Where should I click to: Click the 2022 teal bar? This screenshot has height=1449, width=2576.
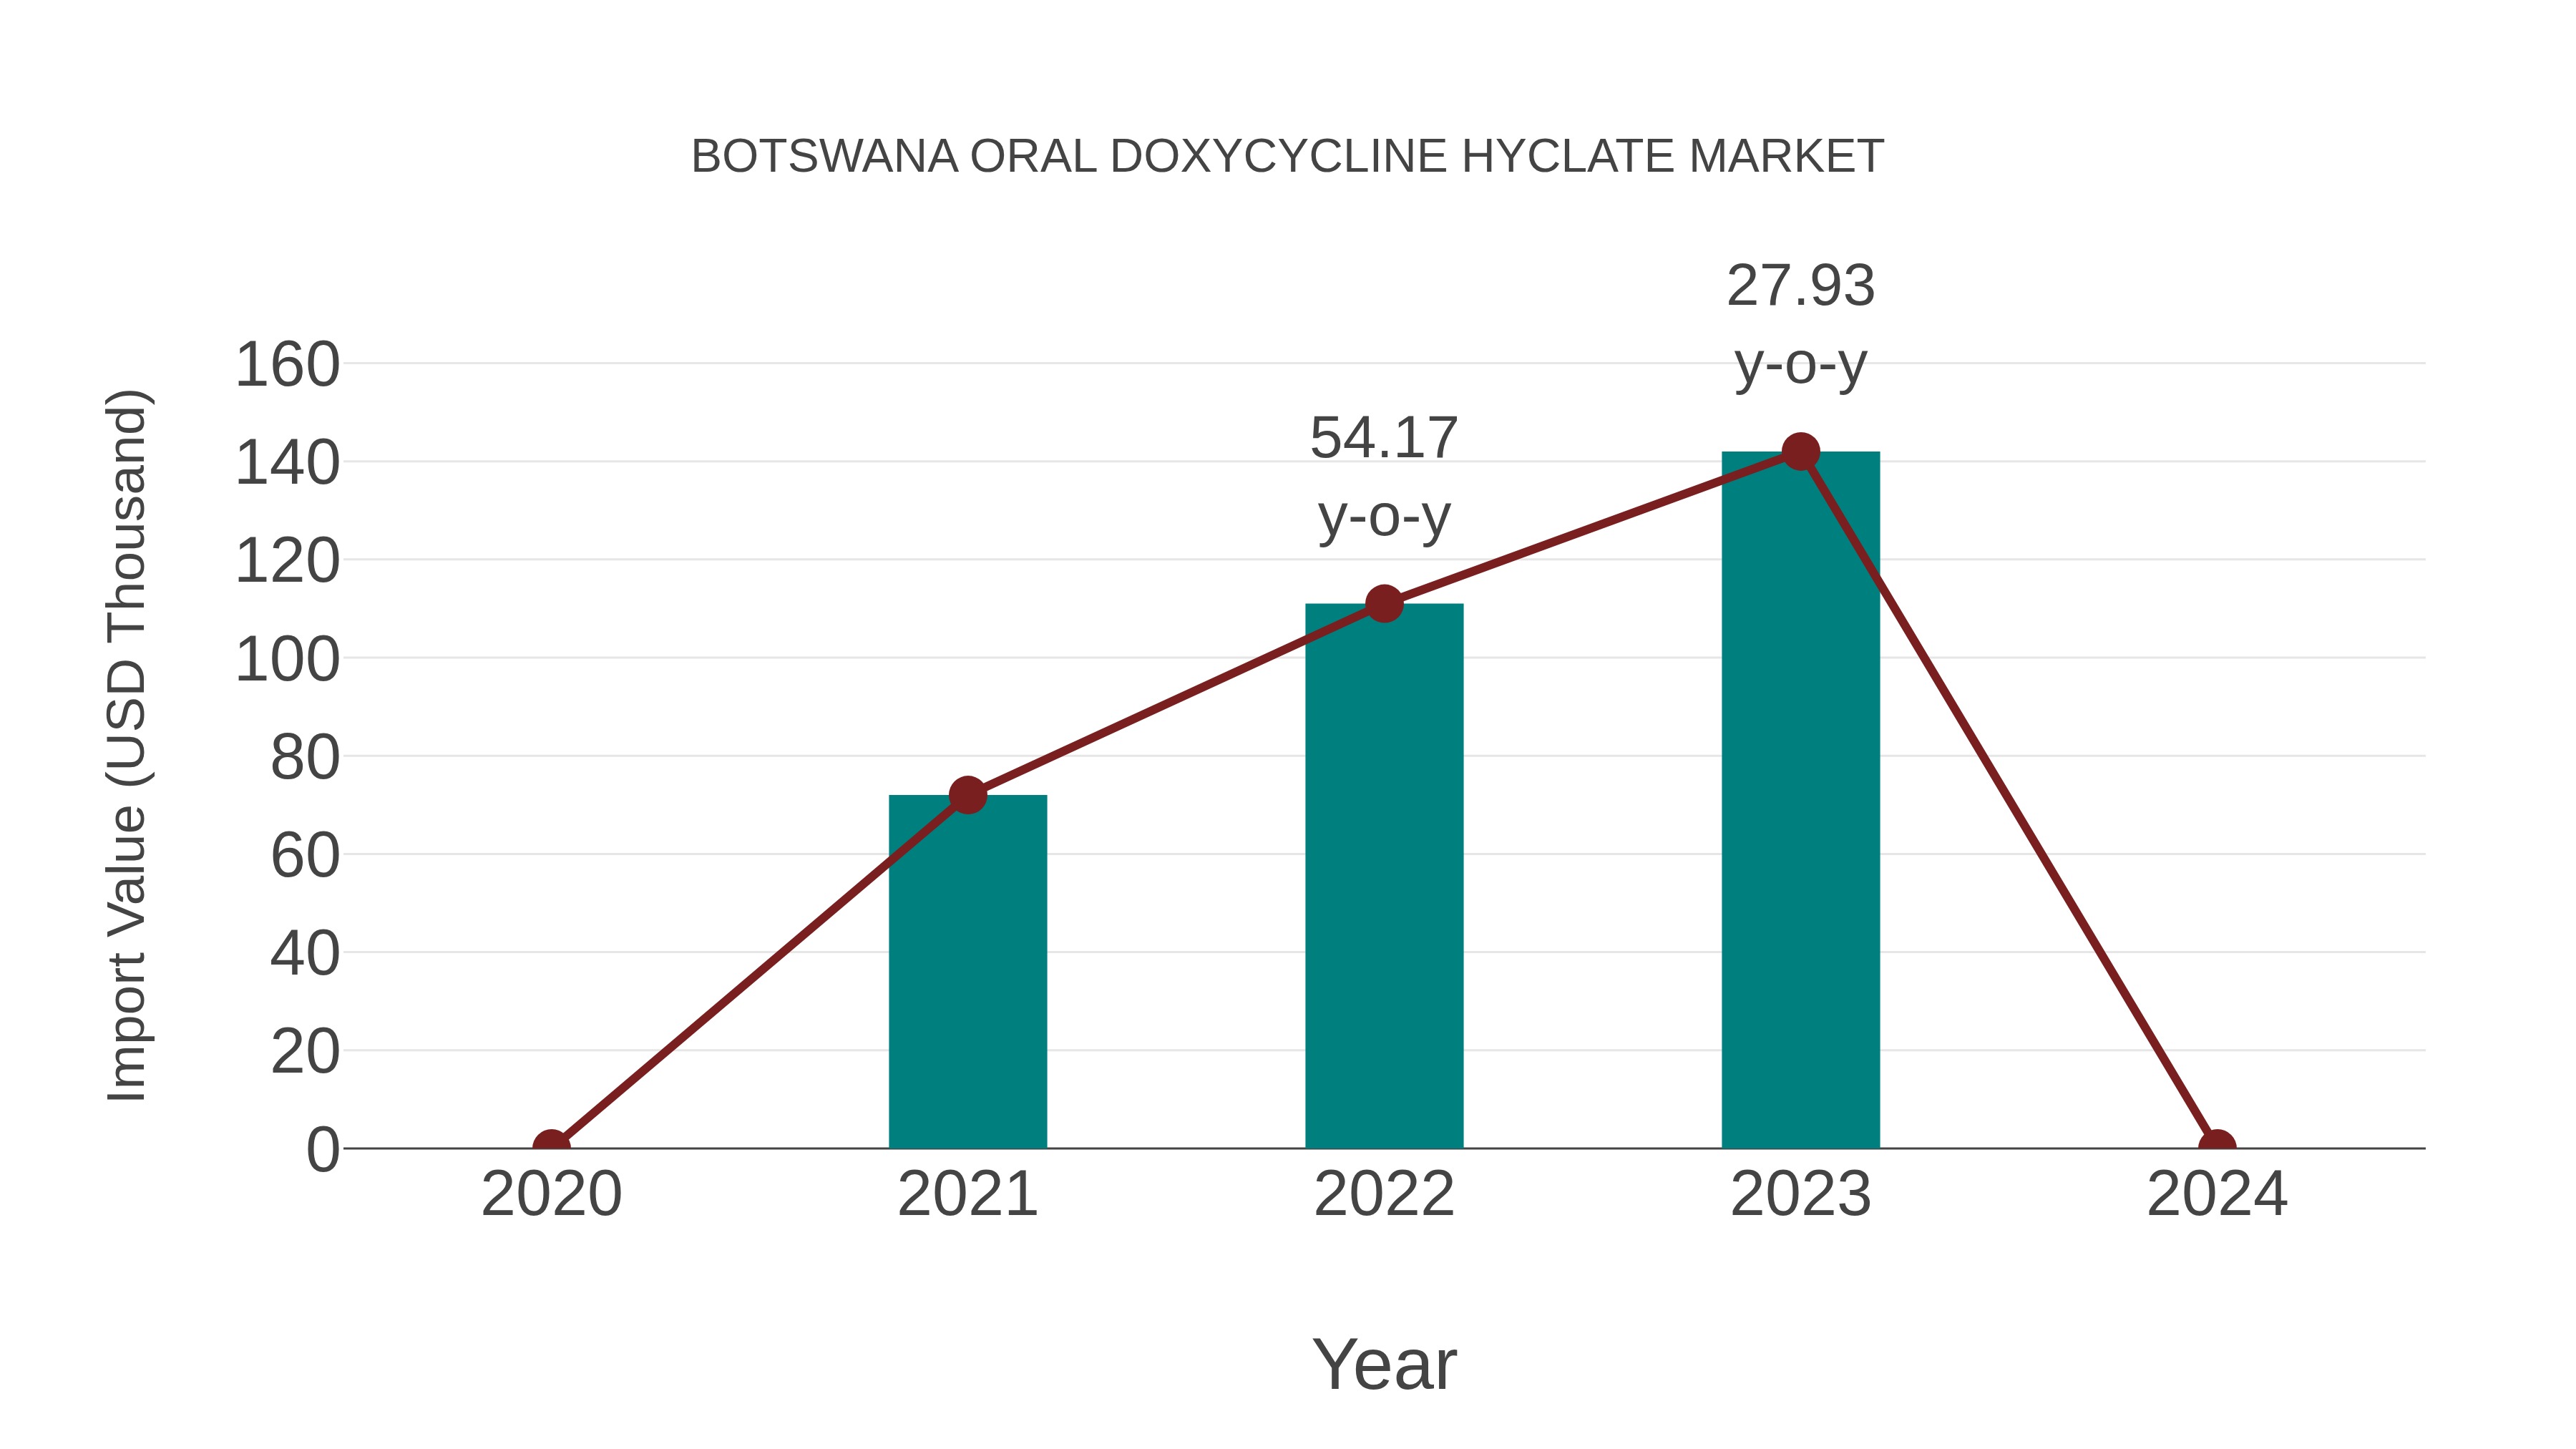(x=1384, y=875)
